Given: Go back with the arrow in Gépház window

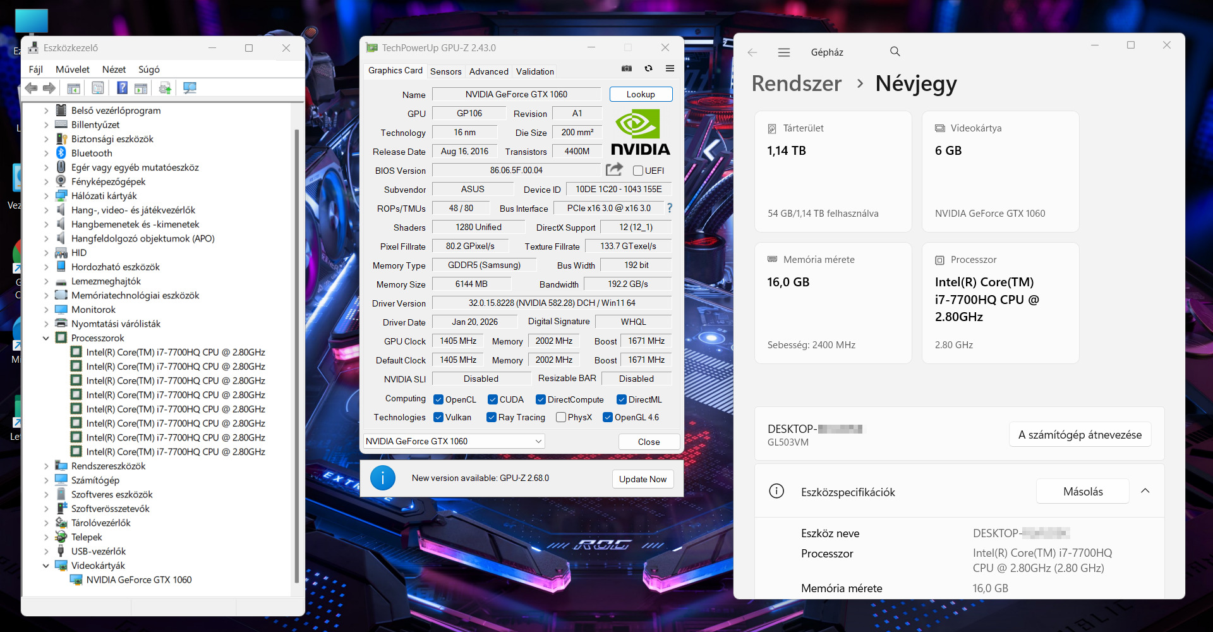Looking at the screenshot, I should (x=752, y=52).
